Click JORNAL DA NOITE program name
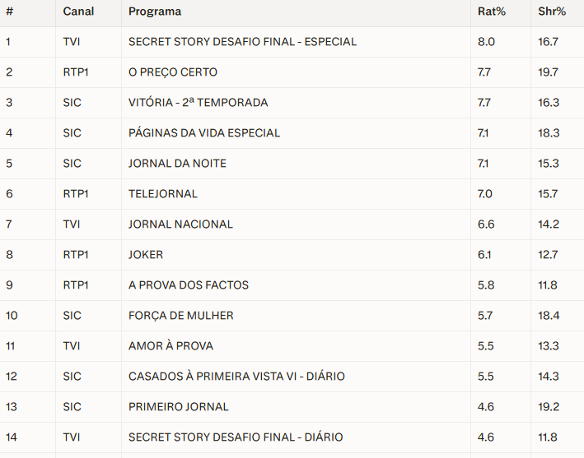The image size is (584, 458). click(x=177, y=164)
